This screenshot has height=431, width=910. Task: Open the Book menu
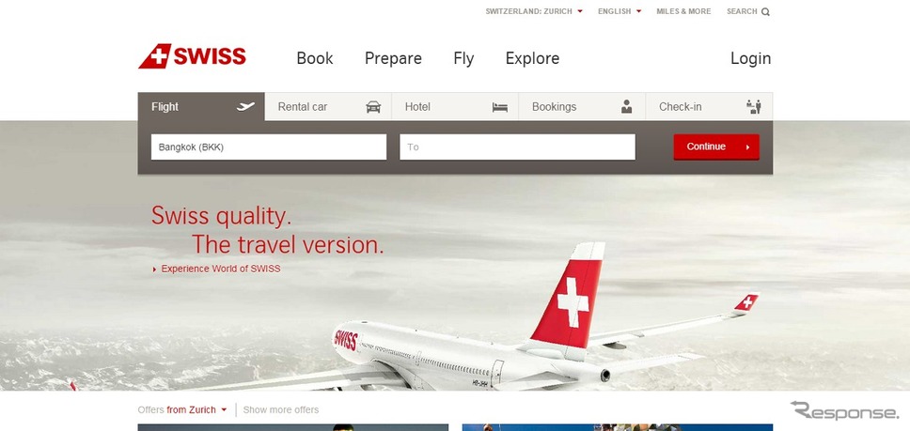click(315, 58)
